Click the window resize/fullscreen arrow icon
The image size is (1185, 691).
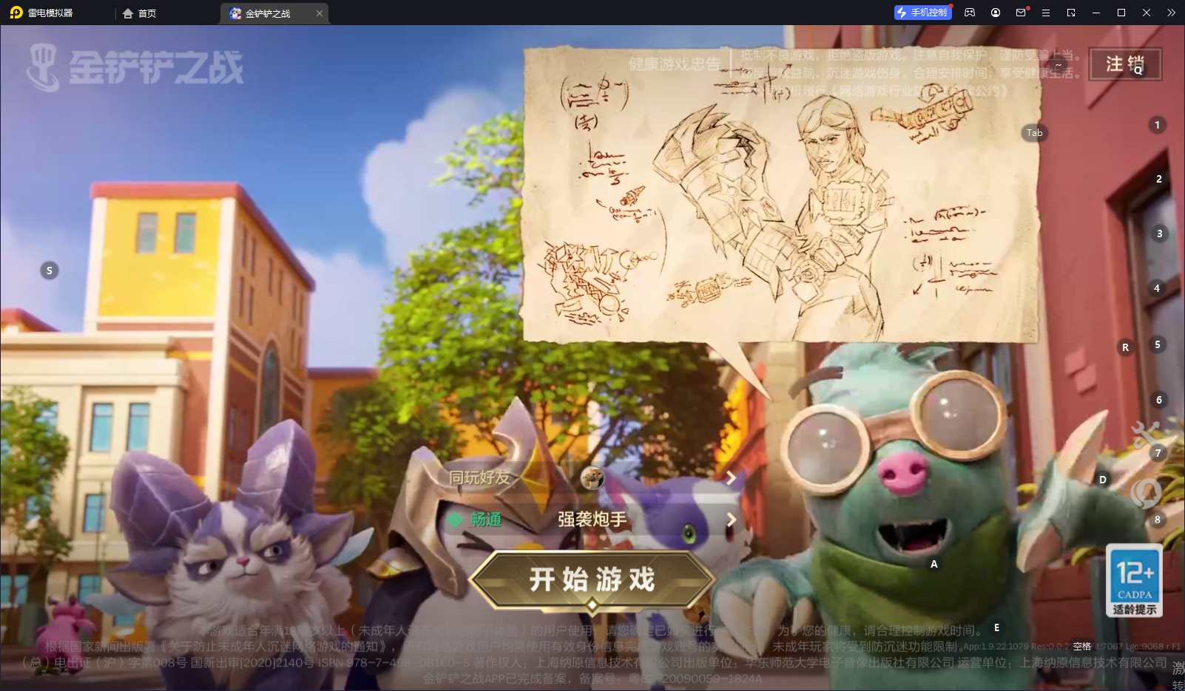(x=1071, y=13)
